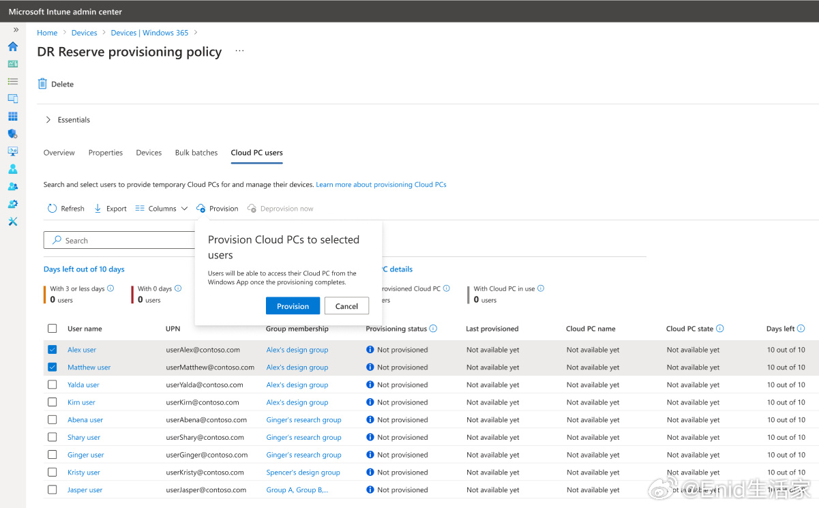Open Spencer's design group link

coord(303,473)
